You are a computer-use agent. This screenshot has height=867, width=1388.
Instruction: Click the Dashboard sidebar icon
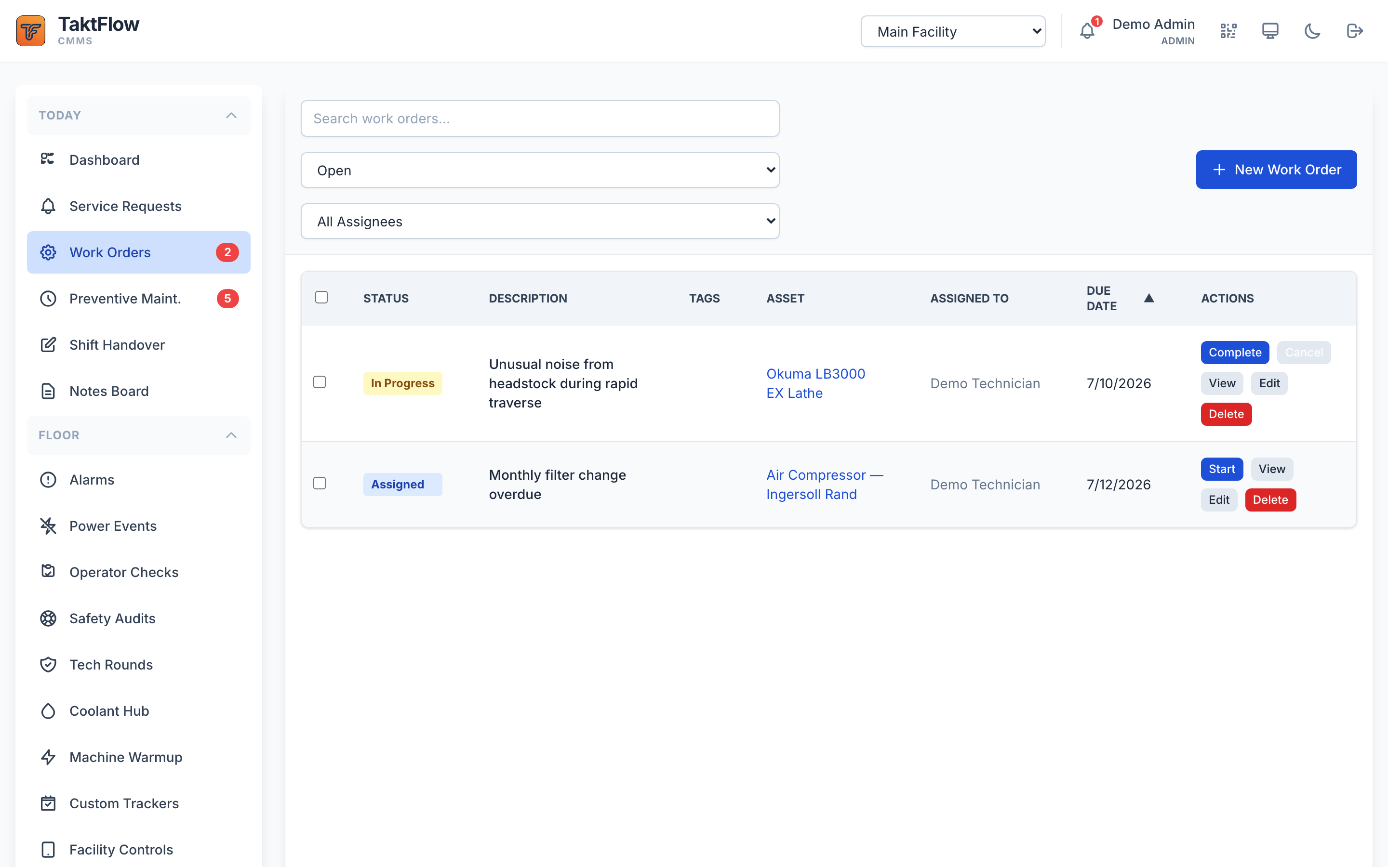tap(48, 159)
